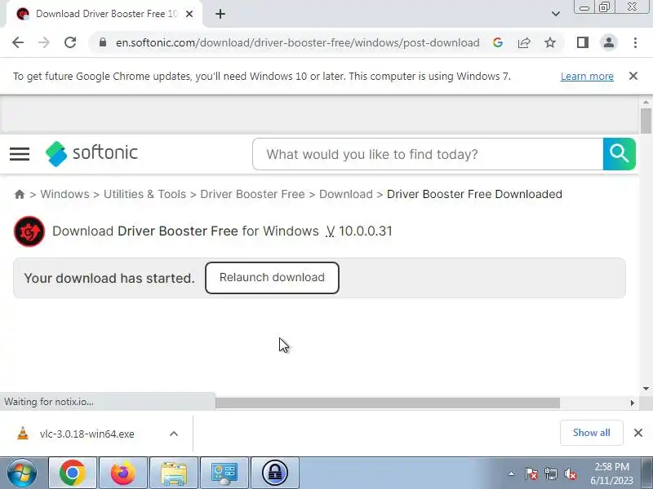Open File Explorer from the taskbar
This screenshot has height=489, width=653.
pyautogui.click(x=174, y=473)
